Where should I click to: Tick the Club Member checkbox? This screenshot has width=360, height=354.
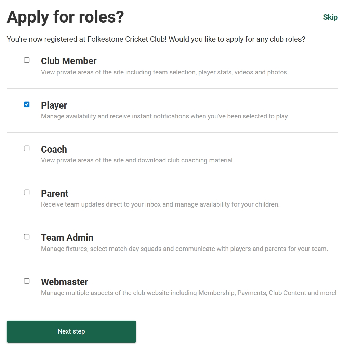(x=27, y=60)
